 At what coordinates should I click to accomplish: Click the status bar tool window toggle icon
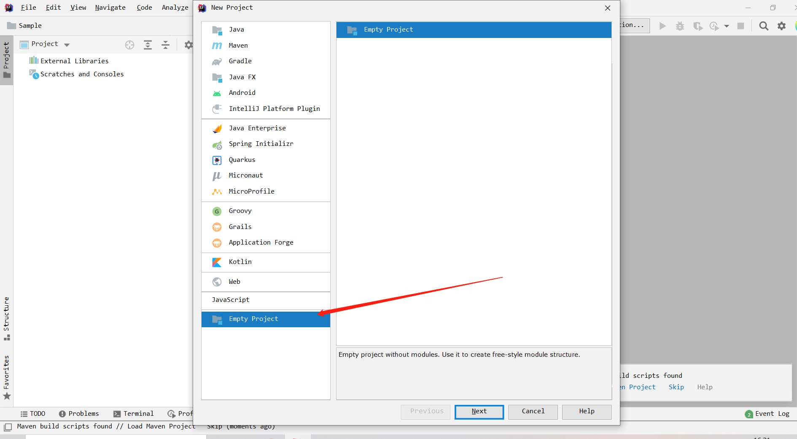(8, 427)
